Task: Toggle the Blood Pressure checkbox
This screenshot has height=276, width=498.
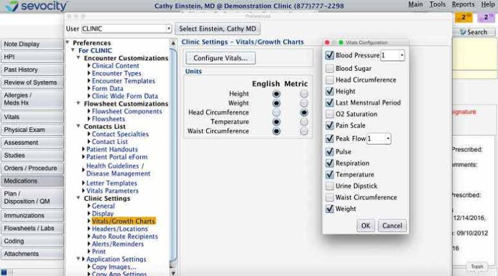Action: click(x=329, y=55)
